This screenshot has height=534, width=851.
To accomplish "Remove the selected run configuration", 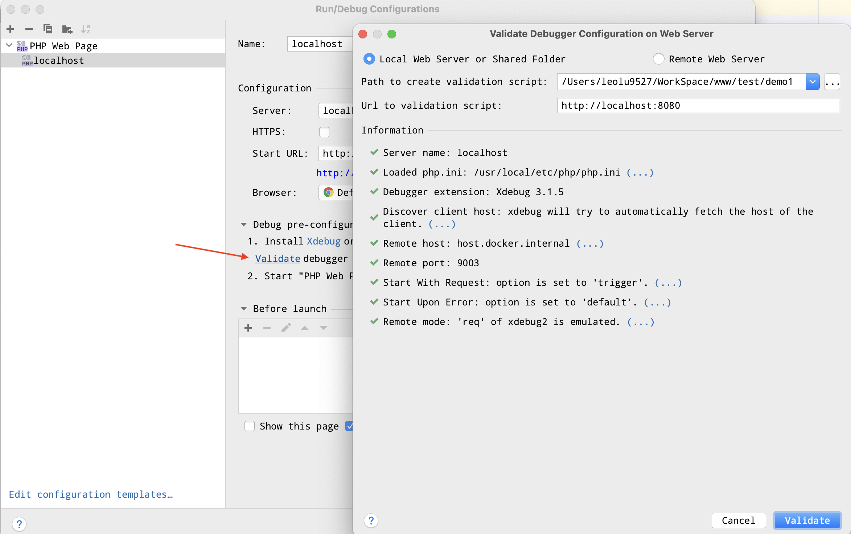I will (x=29, y=29).
